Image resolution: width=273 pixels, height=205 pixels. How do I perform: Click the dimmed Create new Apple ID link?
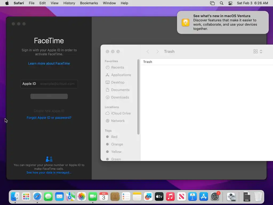(x=49, y=111)
